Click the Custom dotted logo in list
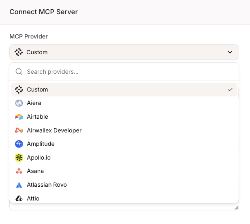The width and height of the screenshot is (250, 224). [19, 90]
